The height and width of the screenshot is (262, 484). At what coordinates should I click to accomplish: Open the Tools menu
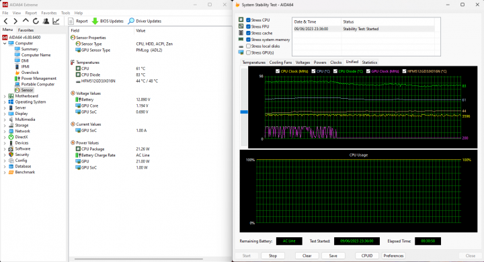tap(65, 13)
